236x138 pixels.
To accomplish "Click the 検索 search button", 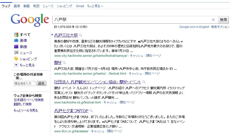I will pyautogui.click(x=223, y=20).
